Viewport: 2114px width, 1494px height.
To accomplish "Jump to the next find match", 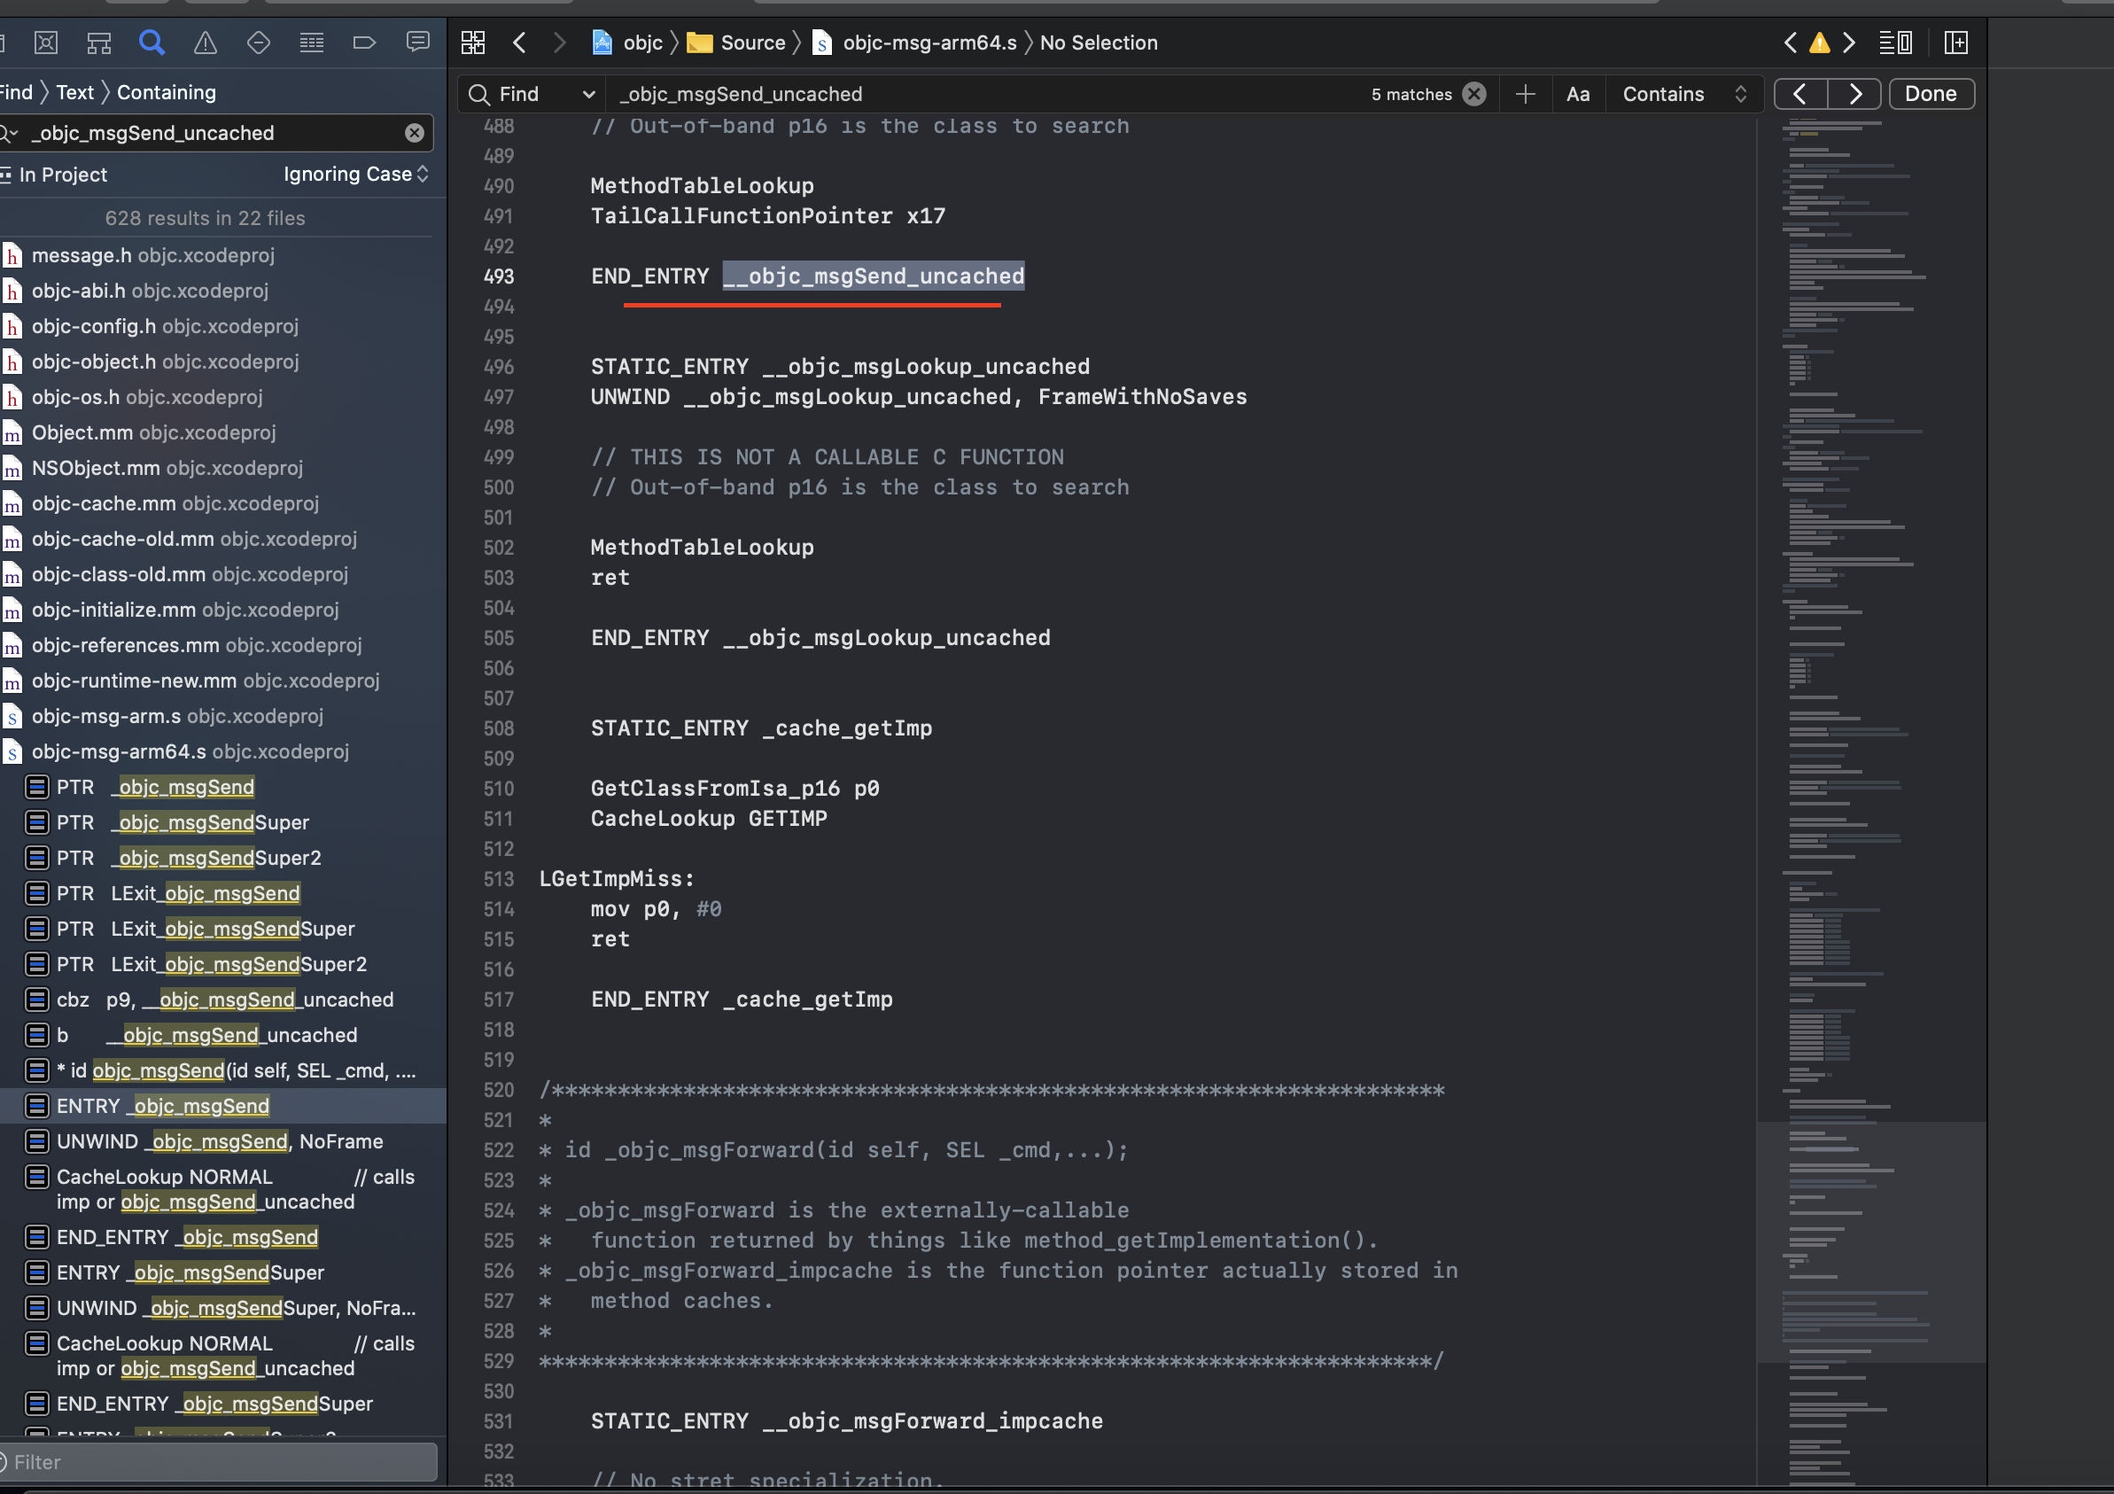I will click(1855, 94).
